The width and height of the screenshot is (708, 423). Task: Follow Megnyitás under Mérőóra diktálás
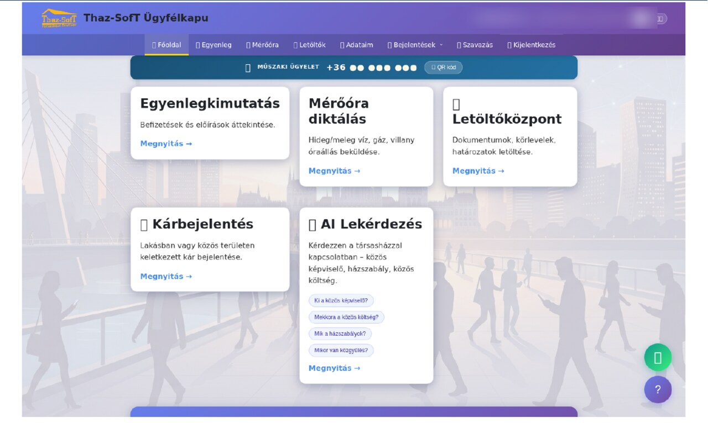(x=334, y=171)
